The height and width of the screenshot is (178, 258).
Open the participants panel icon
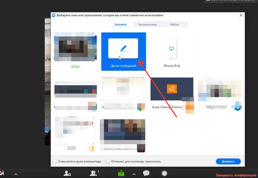click(x=93, y=173)
